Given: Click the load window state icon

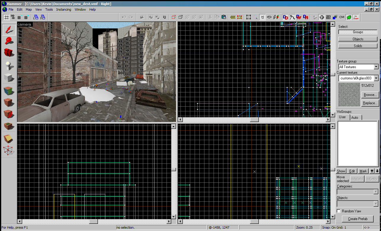Looking at the screenshot, I should point(36,17).
